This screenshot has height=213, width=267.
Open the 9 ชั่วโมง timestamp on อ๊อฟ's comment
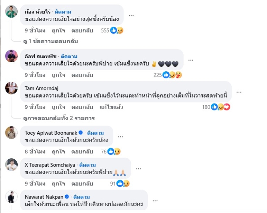[x=35, y=75]
